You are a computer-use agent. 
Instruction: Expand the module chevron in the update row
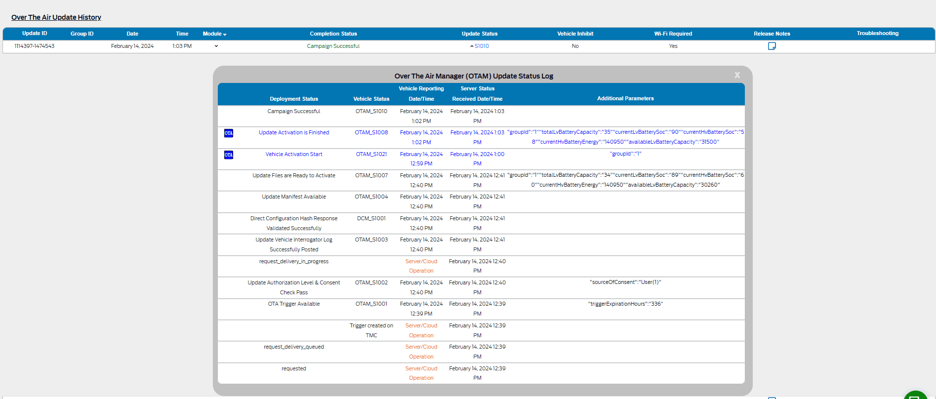tap(216, 46)
